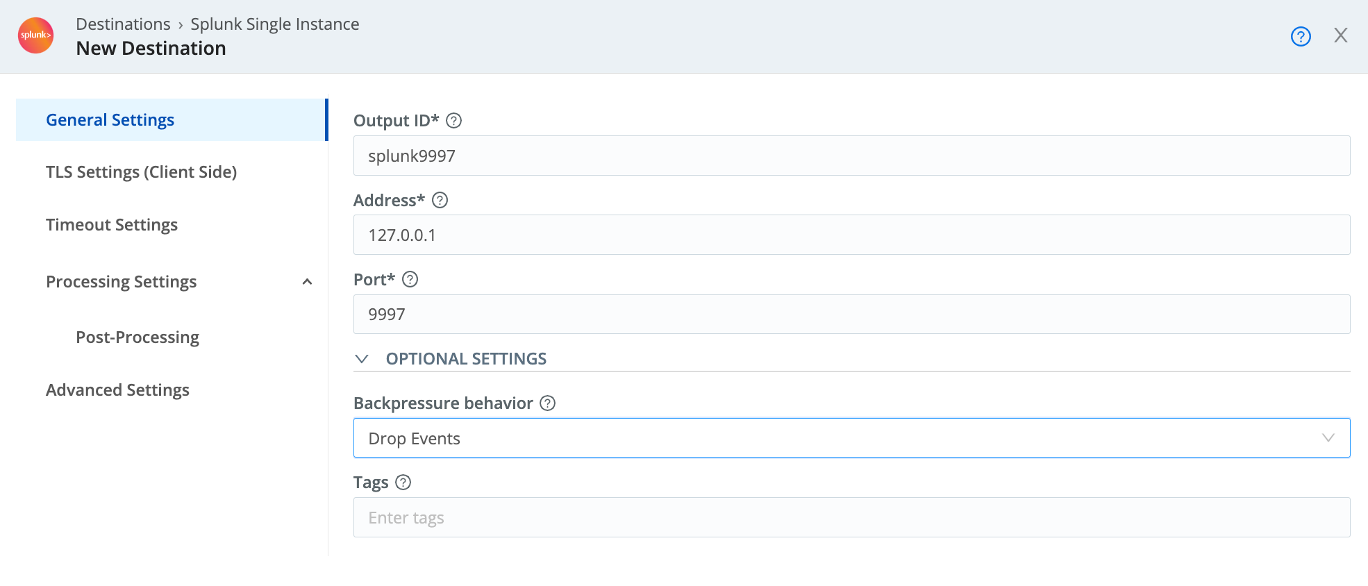The height and width of the screenshot is (586, 1368).
Task: Open the Post-Processing sub-tab
Action: pyautogui.click(x=137, y=337)
